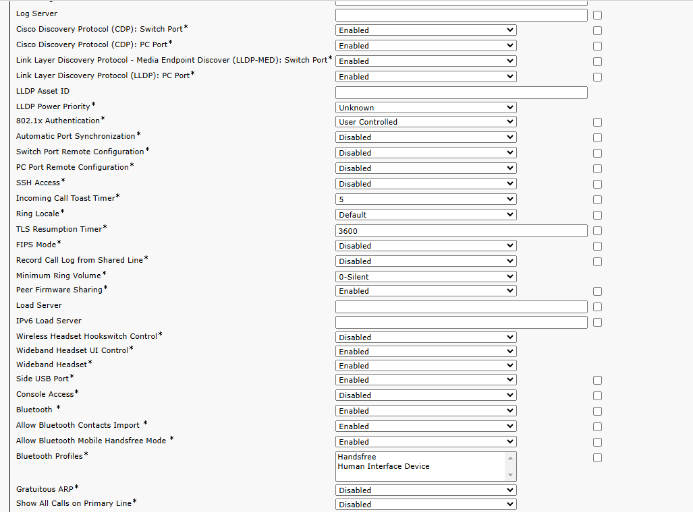The height and width of the screenshot is (512, 693).
Task: Check the CDP Switch Port override box
Action: tap(598, 30)
